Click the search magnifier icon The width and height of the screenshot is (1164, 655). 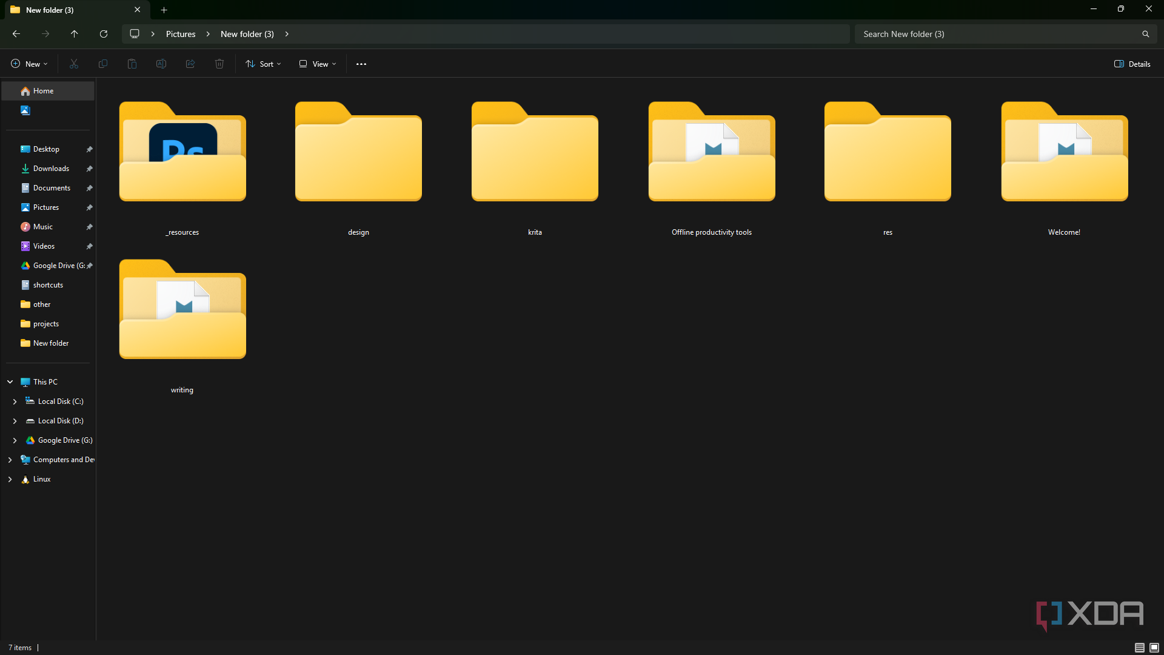coord(1145,34)
